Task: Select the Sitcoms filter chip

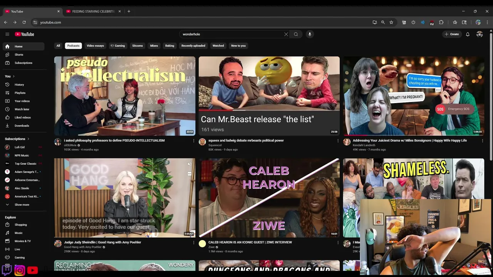Action: tap(138, 46)
